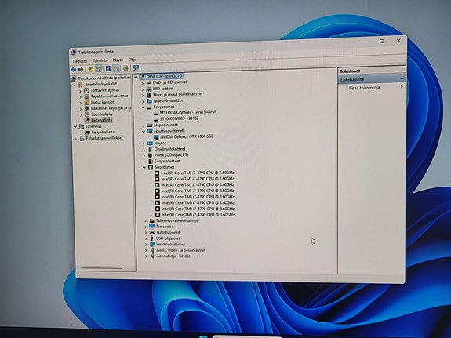Click the blue Back arrow in toolbar

click(x=74, y=69)
